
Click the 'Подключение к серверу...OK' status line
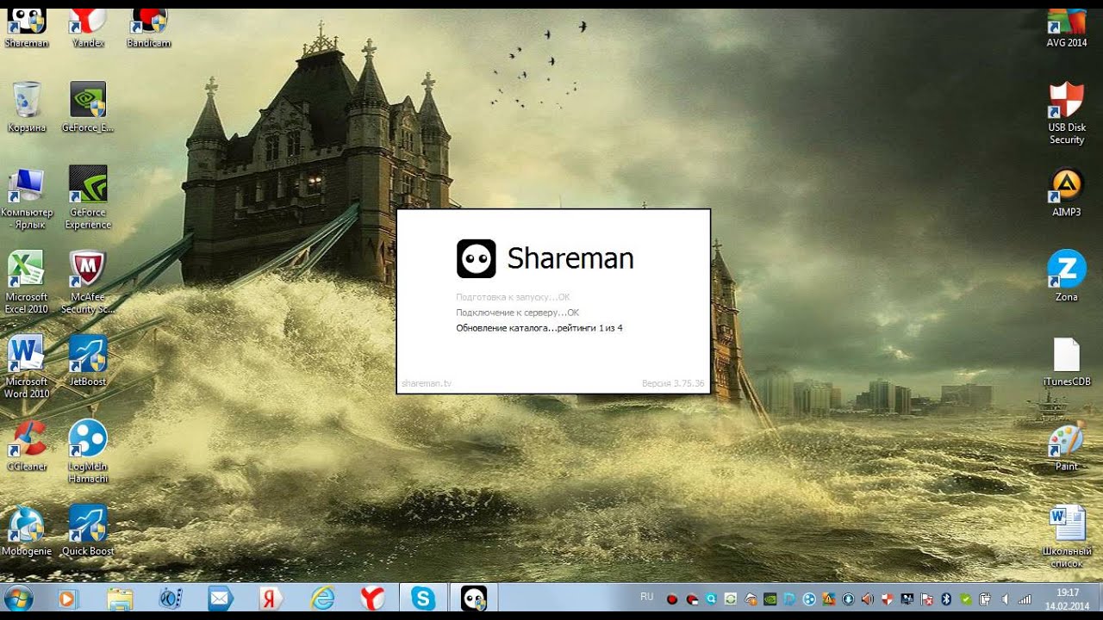(517, 313)
